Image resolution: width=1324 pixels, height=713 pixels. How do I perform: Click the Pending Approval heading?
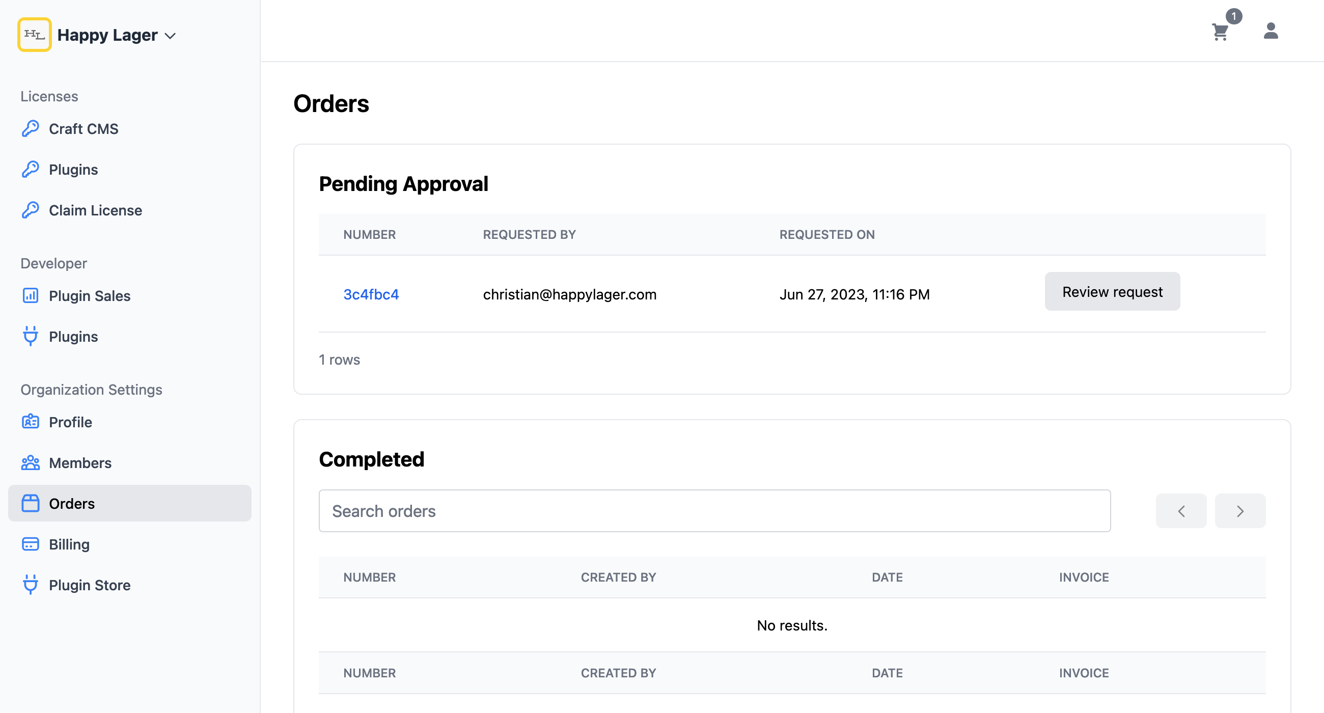point(403,183)
